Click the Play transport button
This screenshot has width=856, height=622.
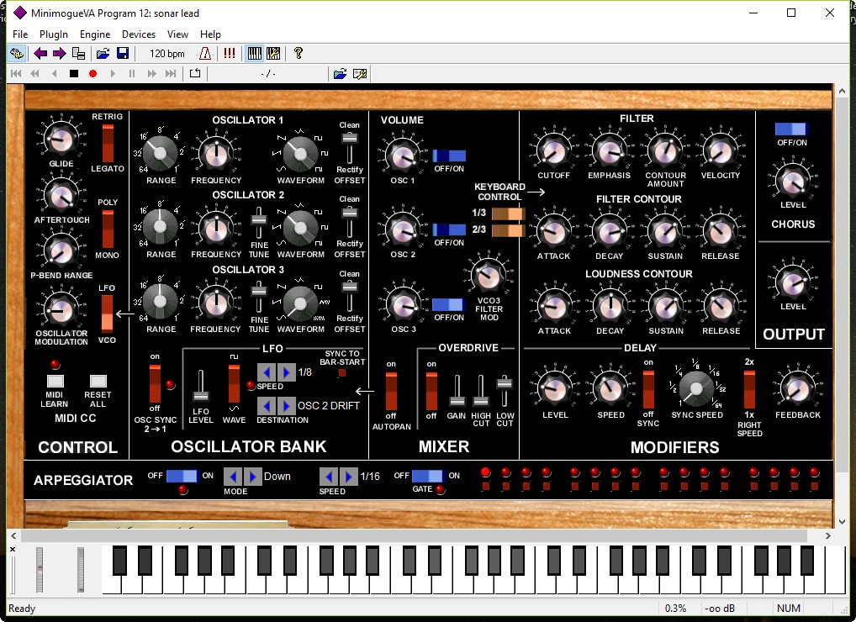coord(113,74)
